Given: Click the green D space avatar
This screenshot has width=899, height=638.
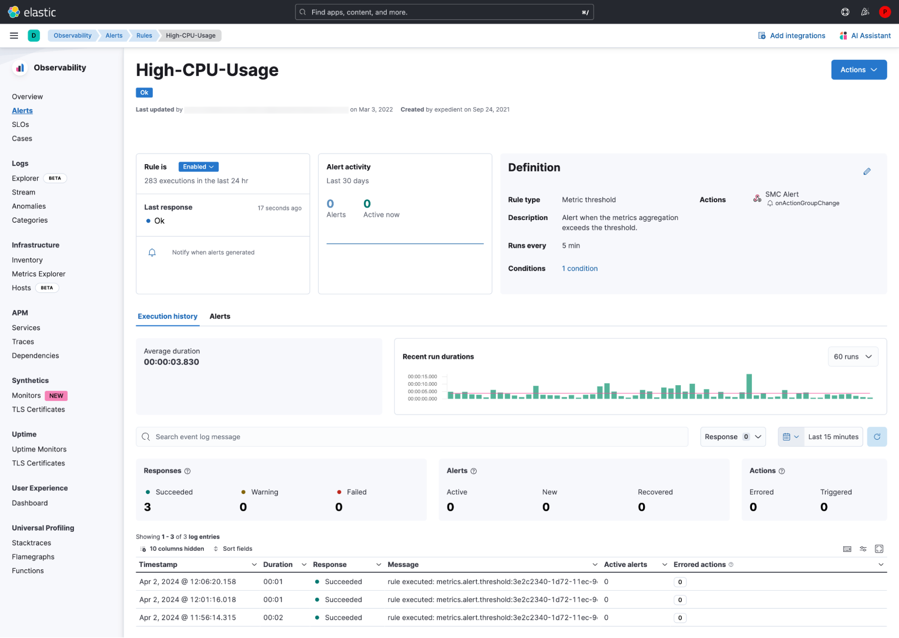Looking at the screenshot, I should click(x=34, y=36).
